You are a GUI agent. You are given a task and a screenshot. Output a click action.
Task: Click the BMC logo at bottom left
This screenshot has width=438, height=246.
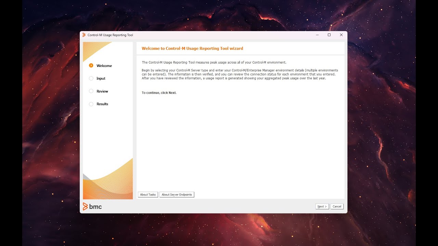pos(92,206)
